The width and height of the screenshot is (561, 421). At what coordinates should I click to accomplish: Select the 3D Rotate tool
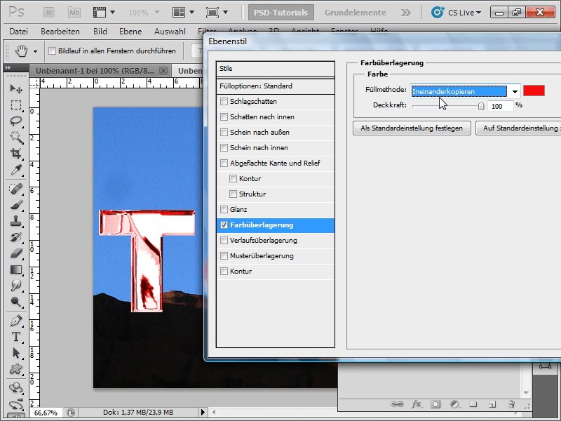click(x=16, y=388)
